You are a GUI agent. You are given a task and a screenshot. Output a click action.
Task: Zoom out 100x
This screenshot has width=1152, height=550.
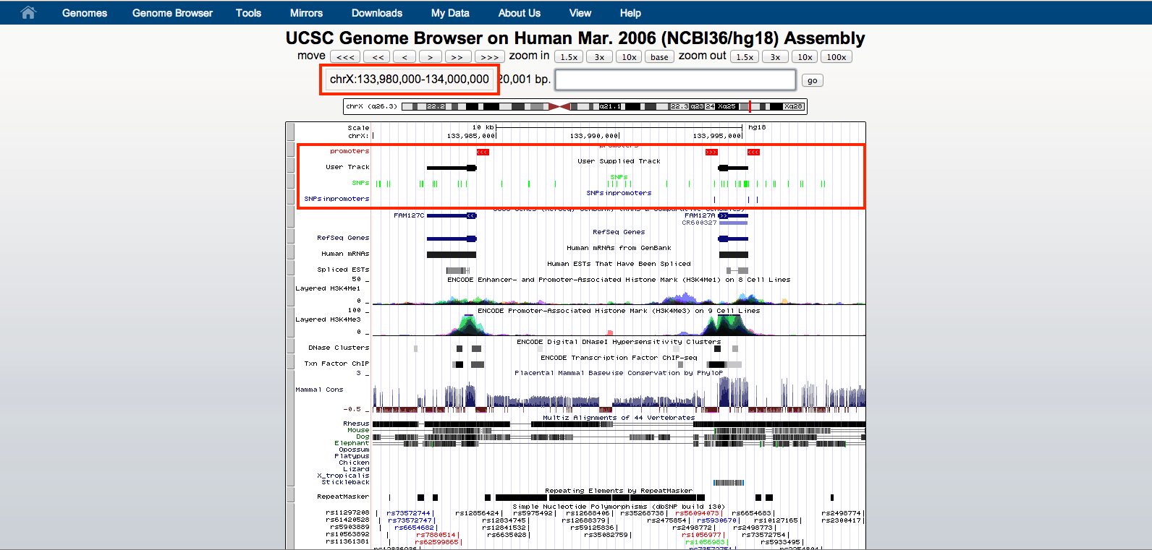tap(837, 57)
